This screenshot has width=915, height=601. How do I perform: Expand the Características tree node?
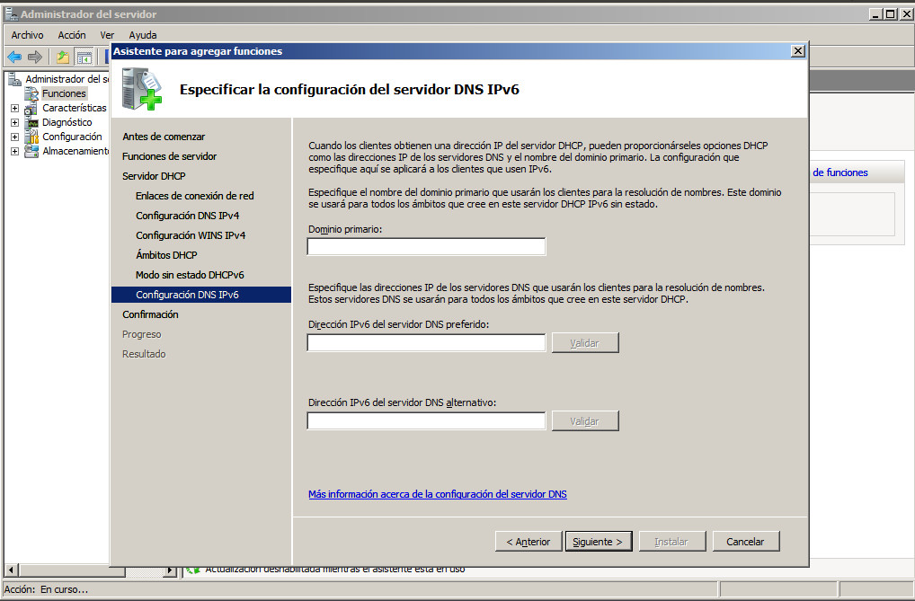click(x=14, y=108)
